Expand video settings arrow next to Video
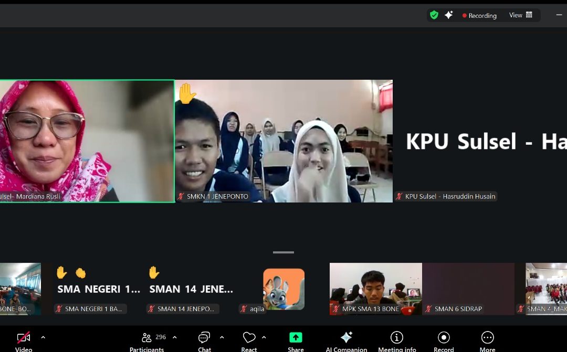The width and height of the screenshot is (567, 352). tap(43, 337)
